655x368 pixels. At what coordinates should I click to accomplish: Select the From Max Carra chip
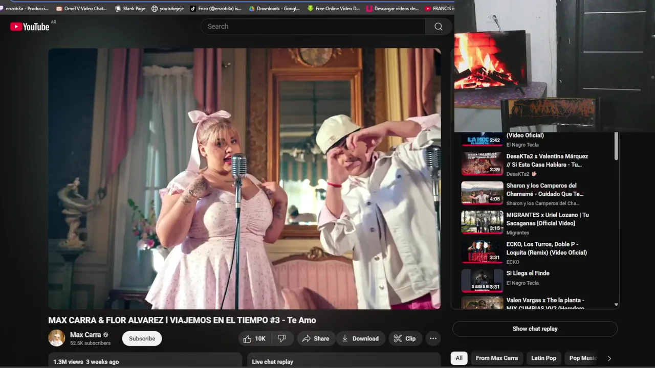click(497, 358)
